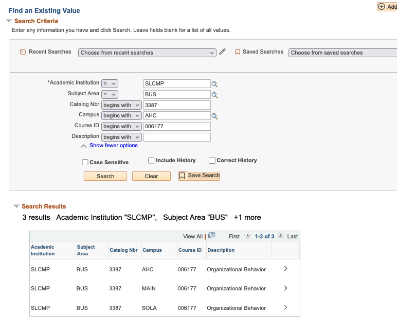Image resolution: width=397 pixels, height=330 pixels.
Task: Click the Show fewer options link
Action: (x=113, y=146)
